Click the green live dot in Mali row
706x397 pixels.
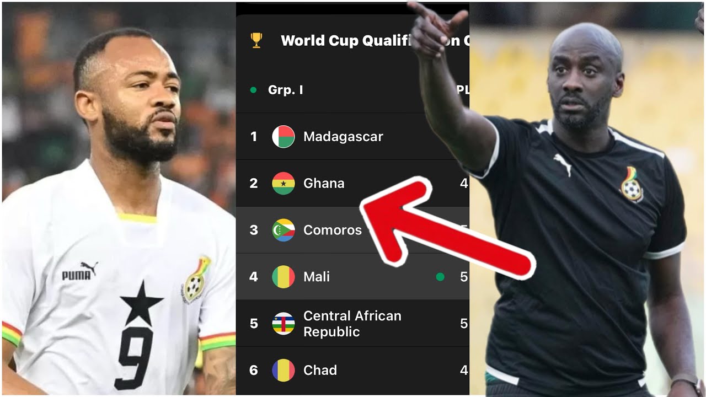(x=440, y=277)
